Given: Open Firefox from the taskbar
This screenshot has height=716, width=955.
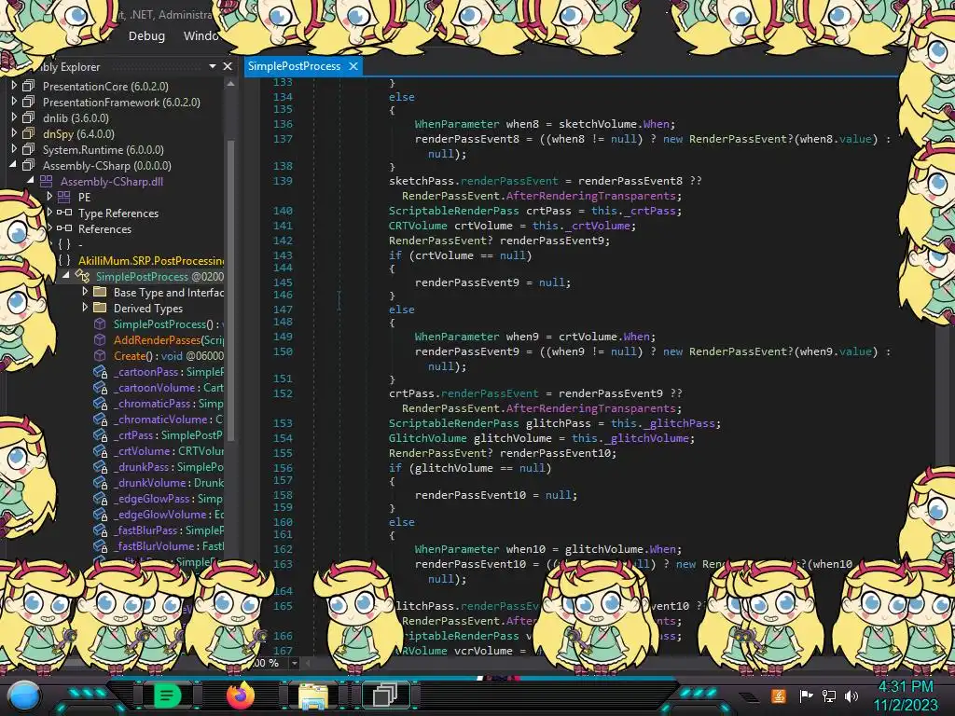Looking at the screenshot, I should [241, 695].
